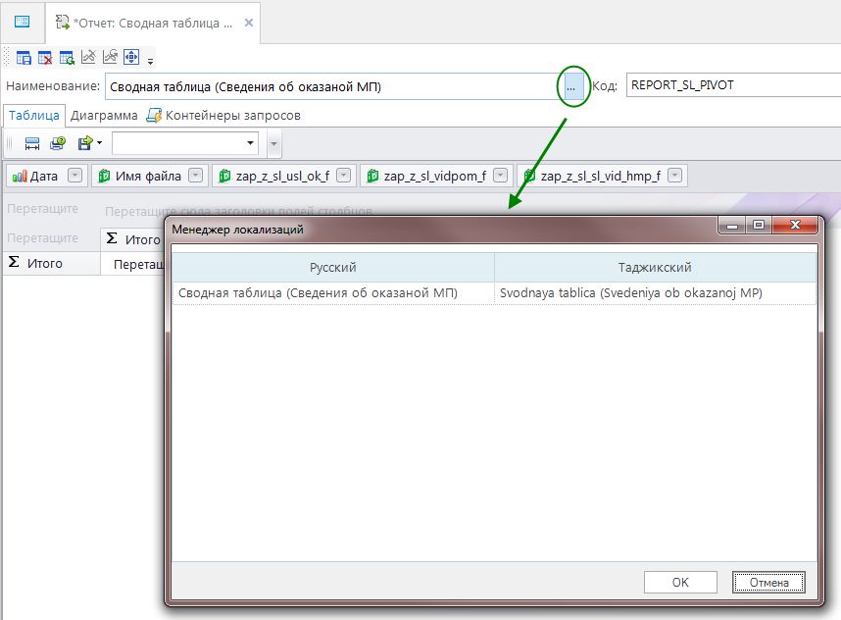
Task: Switch to the Диаграмма tab
Action: [x=104, y=115]
